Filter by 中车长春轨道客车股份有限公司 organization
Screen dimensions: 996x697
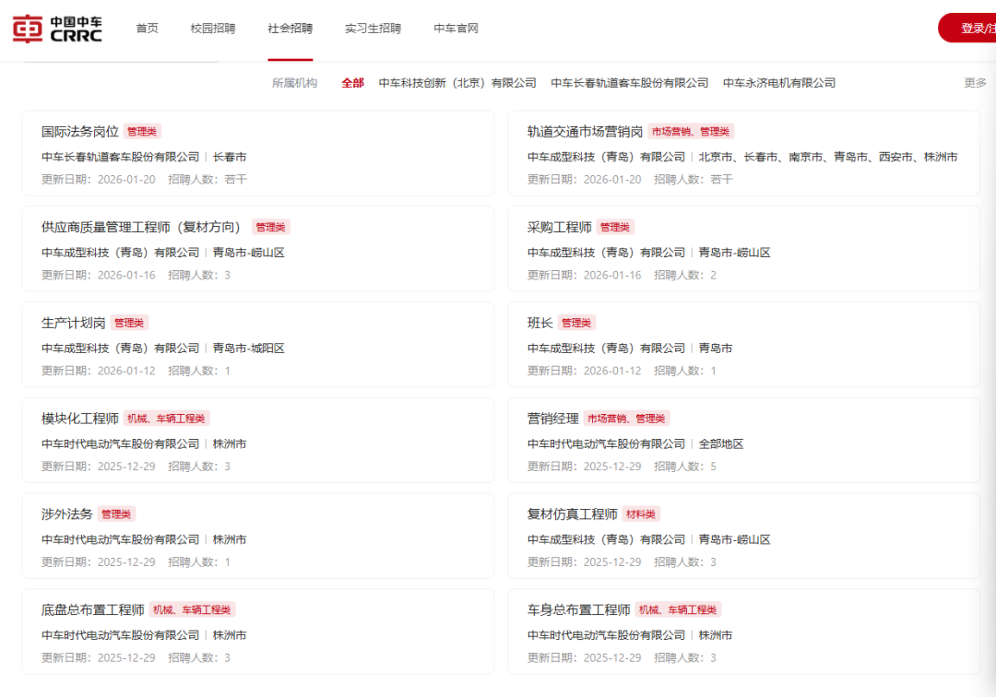click(630, 83)
